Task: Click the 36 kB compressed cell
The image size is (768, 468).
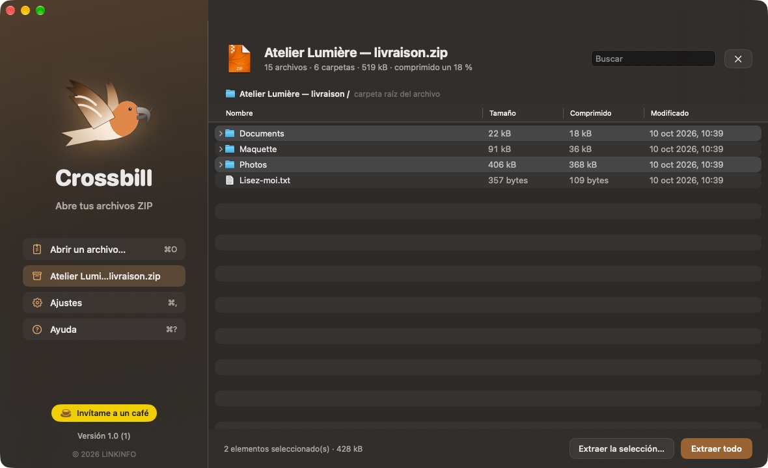Action: coord(580,149)
